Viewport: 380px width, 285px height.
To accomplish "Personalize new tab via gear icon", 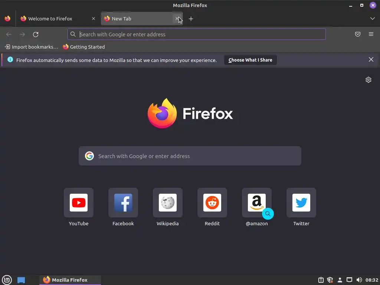I will [x=368, y=80].
